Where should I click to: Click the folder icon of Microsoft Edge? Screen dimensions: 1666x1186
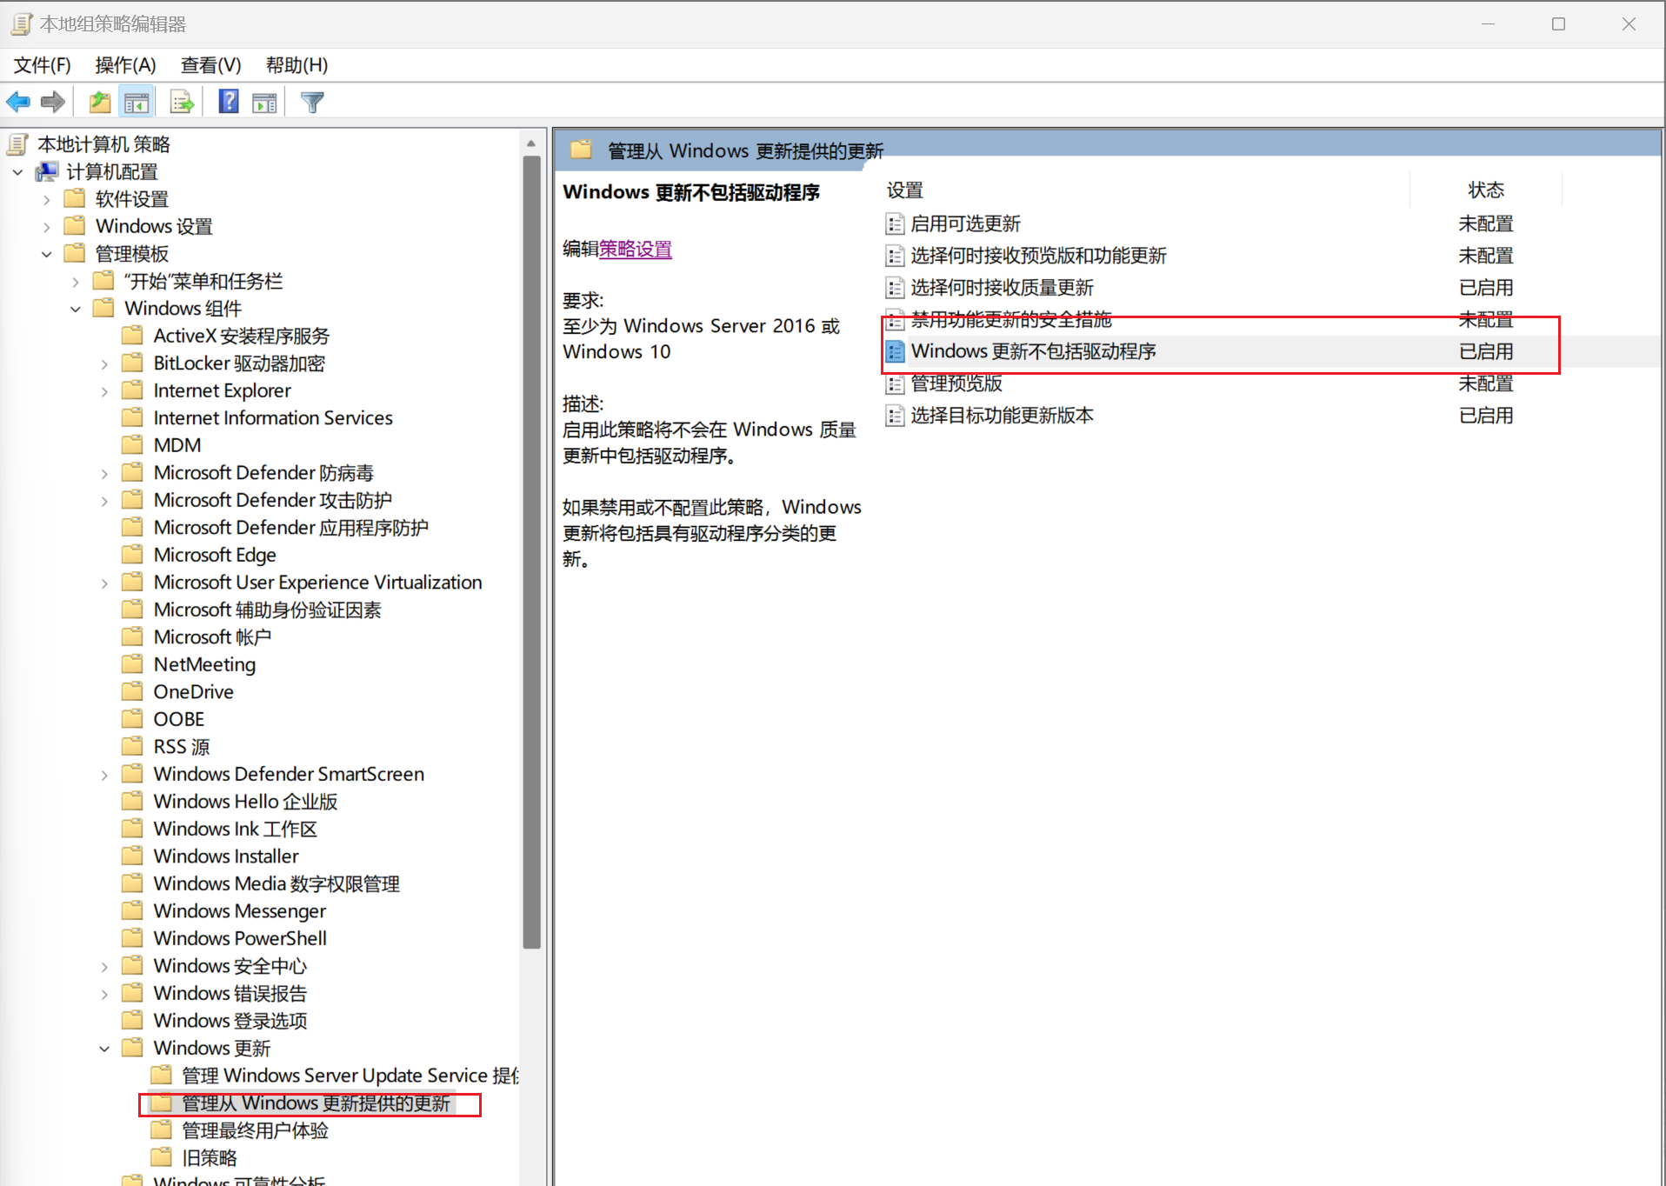(x=132, y=555)
